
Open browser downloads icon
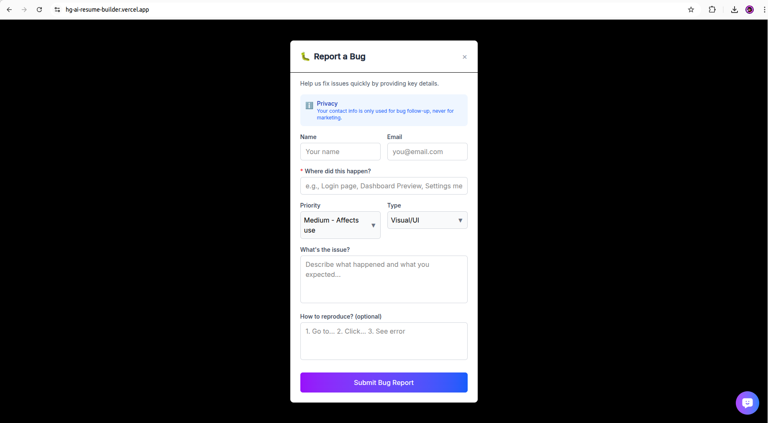point(734,10)
